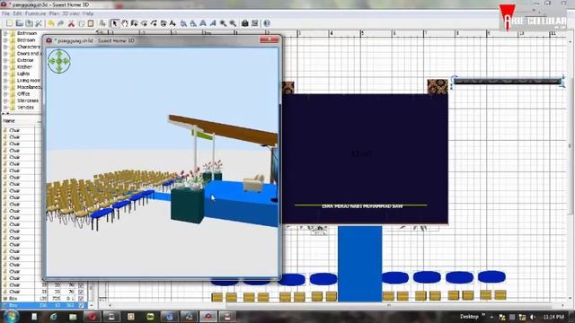Select the blue carpet rectangle in the plan
Viewport: 575px width, 323px height.
359,264
